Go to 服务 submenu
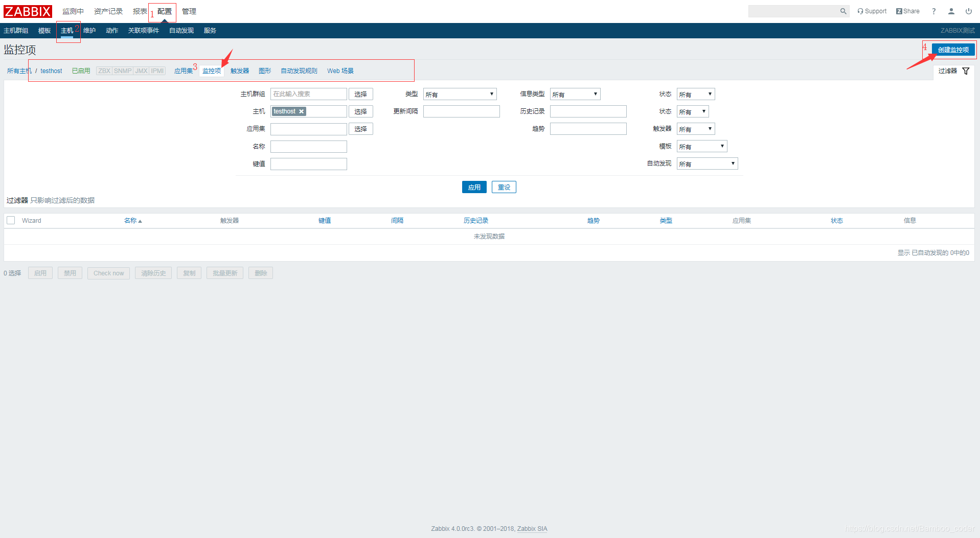980x538 pixels. 210,31
